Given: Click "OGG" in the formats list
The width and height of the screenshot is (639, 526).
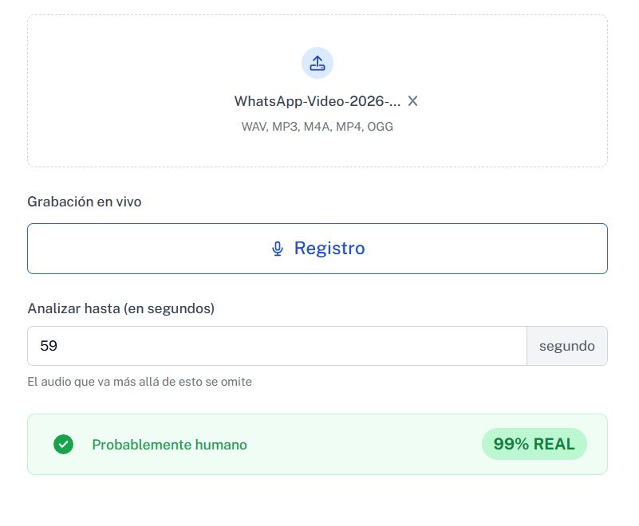Looking at the screenshot, I should point(380,127).
